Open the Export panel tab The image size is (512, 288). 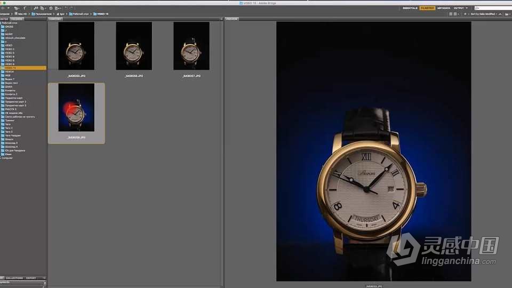click(x=31, y=278)
